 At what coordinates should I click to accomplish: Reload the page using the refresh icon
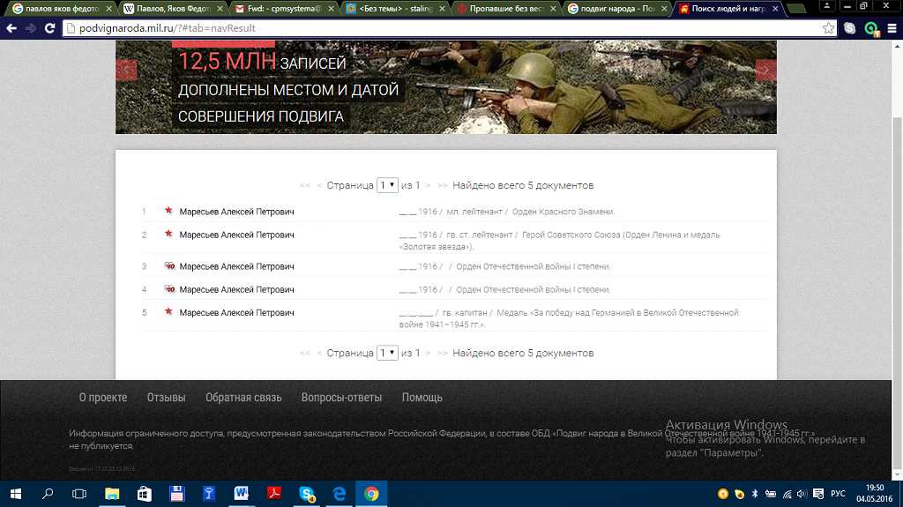point(49,28)
